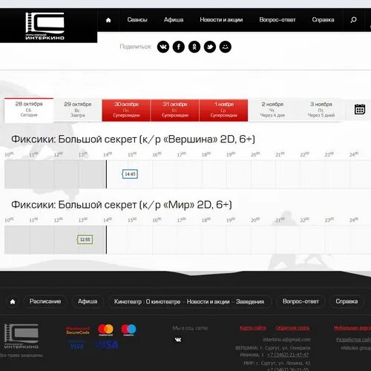Click Расписание in the footer
371x371 pixels.
click(x=45, y=301)
